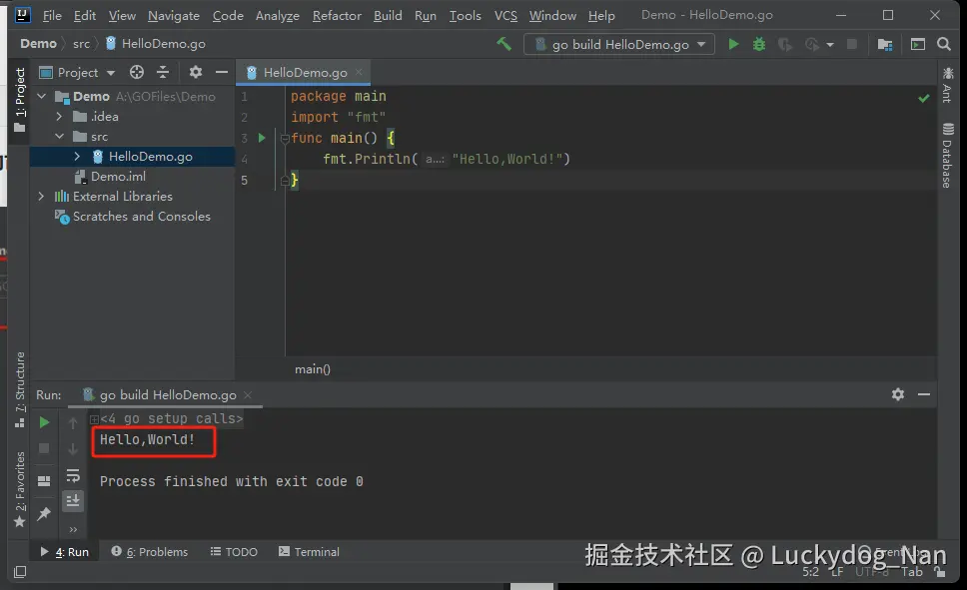Run go build HelloDemo.go from toolbar
Screen dimensions: 967x590
733,44
